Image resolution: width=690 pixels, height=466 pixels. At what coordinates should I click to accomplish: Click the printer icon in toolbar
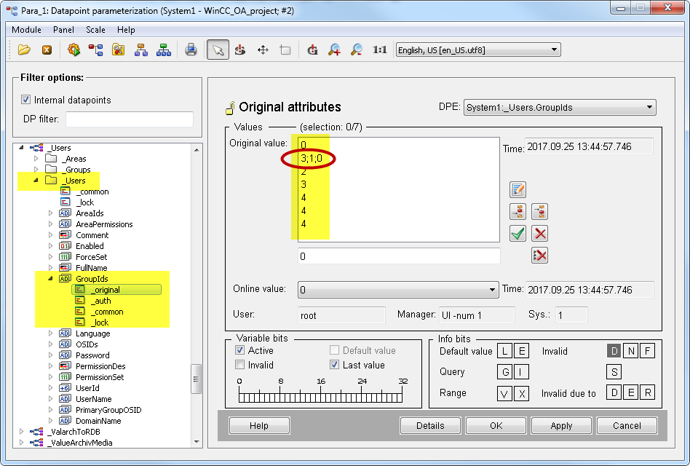point(191,50)
